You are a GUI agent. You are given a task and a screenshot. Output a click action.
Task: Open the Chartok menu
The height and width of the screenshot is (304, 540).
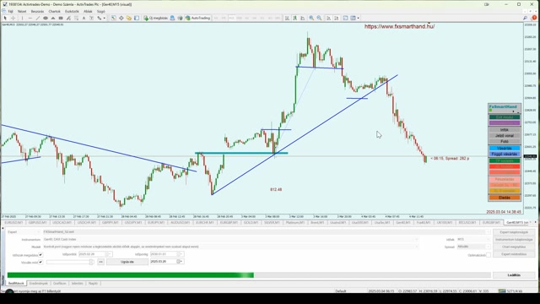54,11
